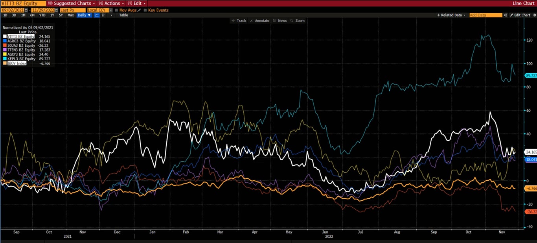Click the double-chevron collapse icon
The width and height of the screenshot is (537, 243).
[506, 15]
